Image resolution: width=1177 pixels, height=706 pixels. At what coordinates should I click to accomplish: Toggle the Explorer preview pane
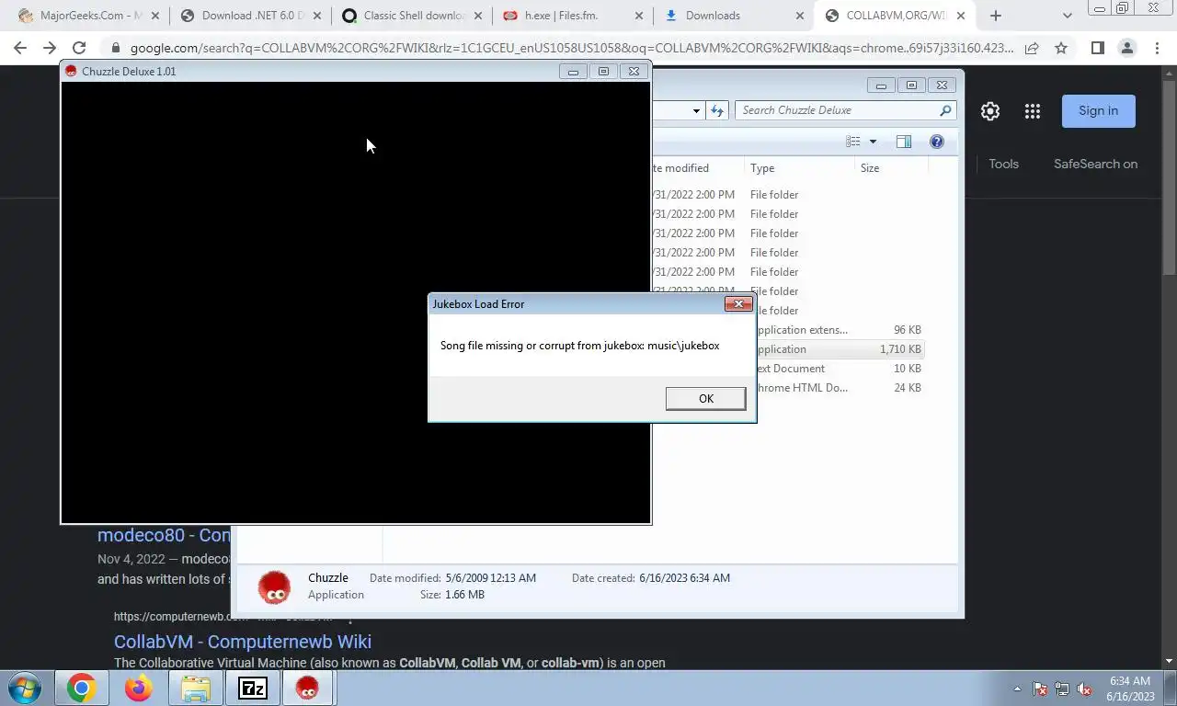click(x=904, y=142)
